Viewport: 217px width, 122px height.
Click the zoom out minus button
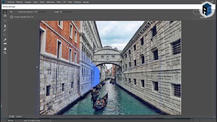pos(10,117)
